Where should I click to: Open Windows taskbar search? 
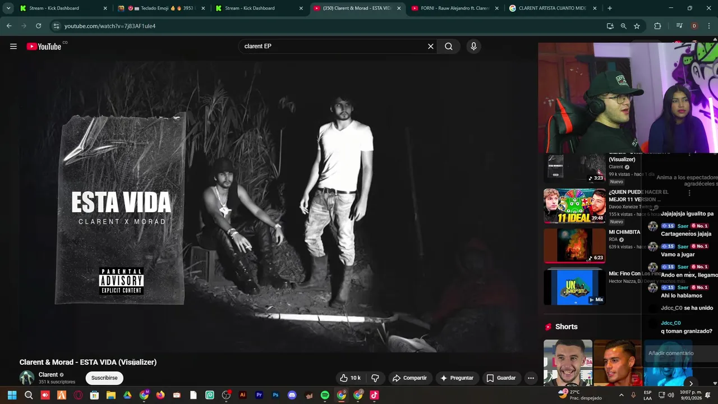pyautogui.click(x=29, y=395)
